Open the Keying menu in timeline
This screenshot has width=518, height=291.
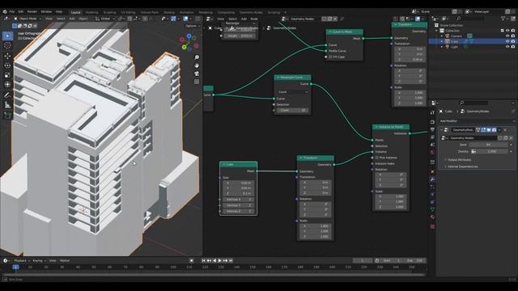click(x=39, y=260)
